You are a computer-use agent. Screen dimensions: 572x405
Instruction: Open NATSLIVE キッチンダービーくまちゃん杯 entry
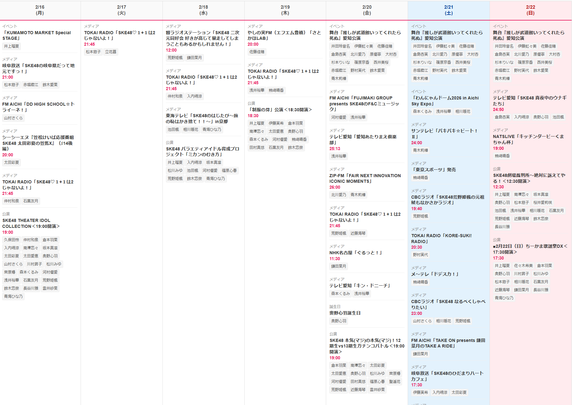[528, 139]
